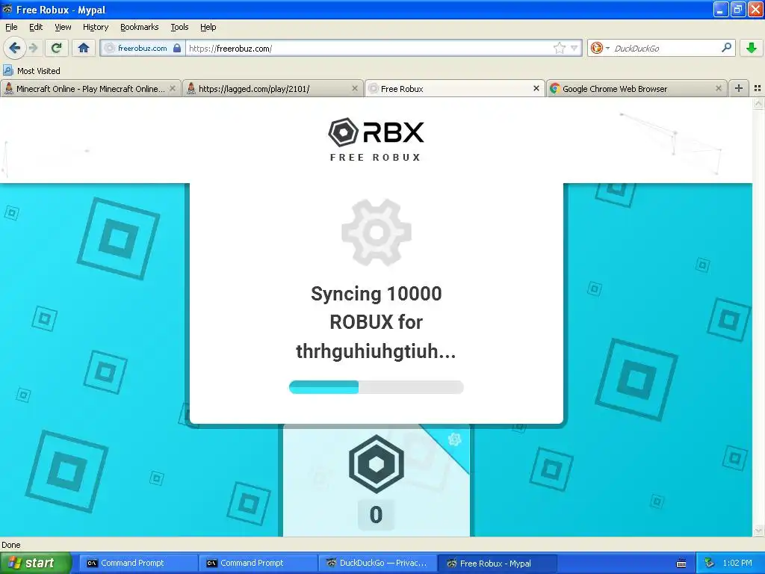Close the Minecraft Online tab
The width and height of the screenshot is (765, 574).
(x=173, y=88)
